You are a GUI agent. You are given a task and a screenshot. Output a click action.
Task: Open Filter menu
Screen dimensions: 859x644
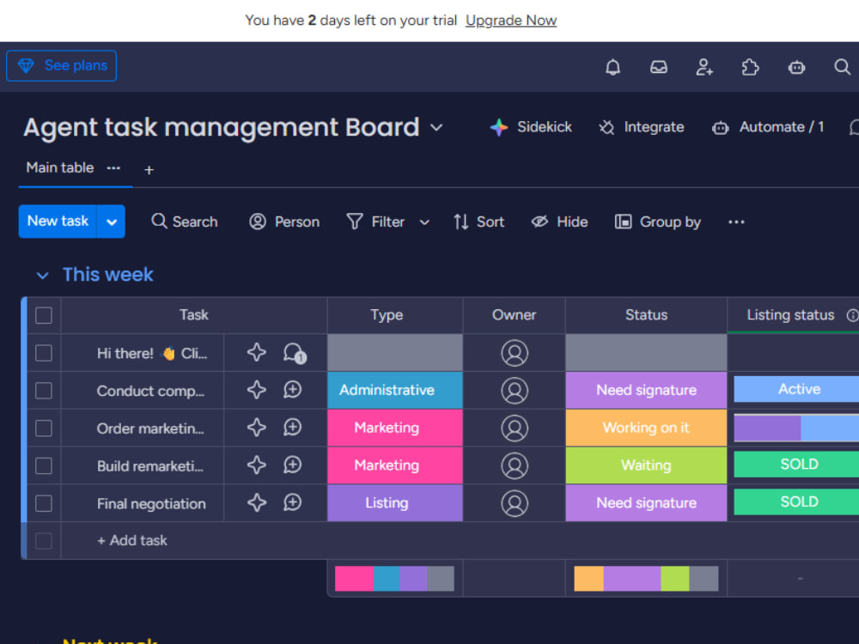(x=376, y=222)
